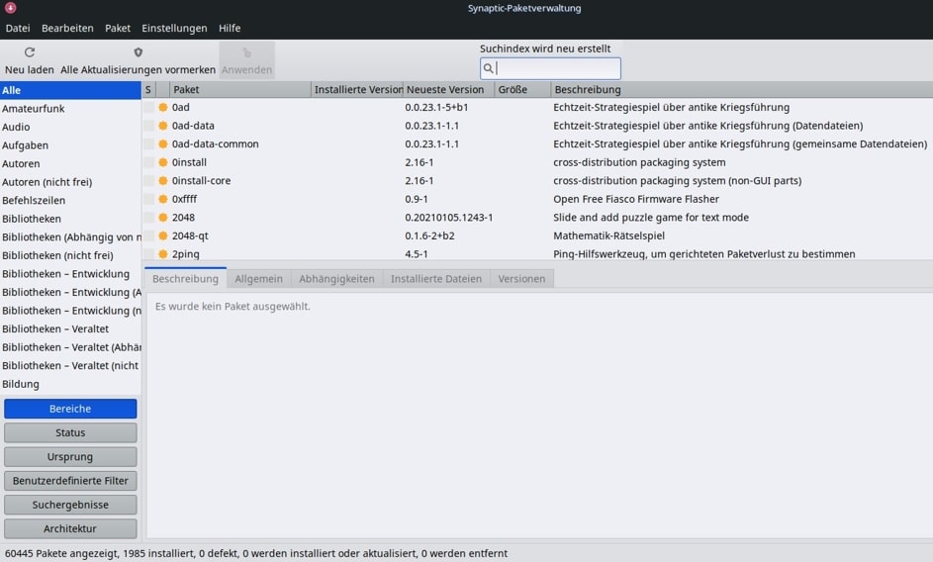Click the orange star icon next to 0ad
The height and width of the screenshot is (562, 933).
point(163,107)
